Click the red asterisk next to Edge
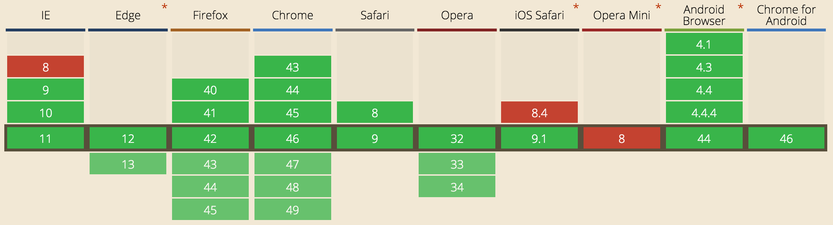Image resolution: width=833 pixels, height=225 pixels. point(165,7)
